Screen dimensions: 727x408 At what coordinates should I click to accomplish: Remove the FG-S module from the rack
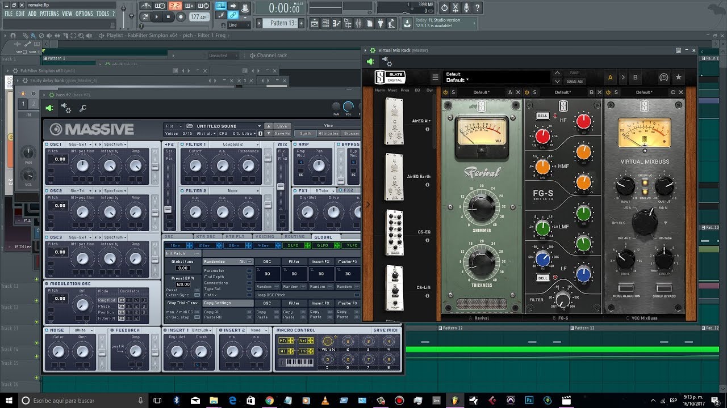pos(599,92)
